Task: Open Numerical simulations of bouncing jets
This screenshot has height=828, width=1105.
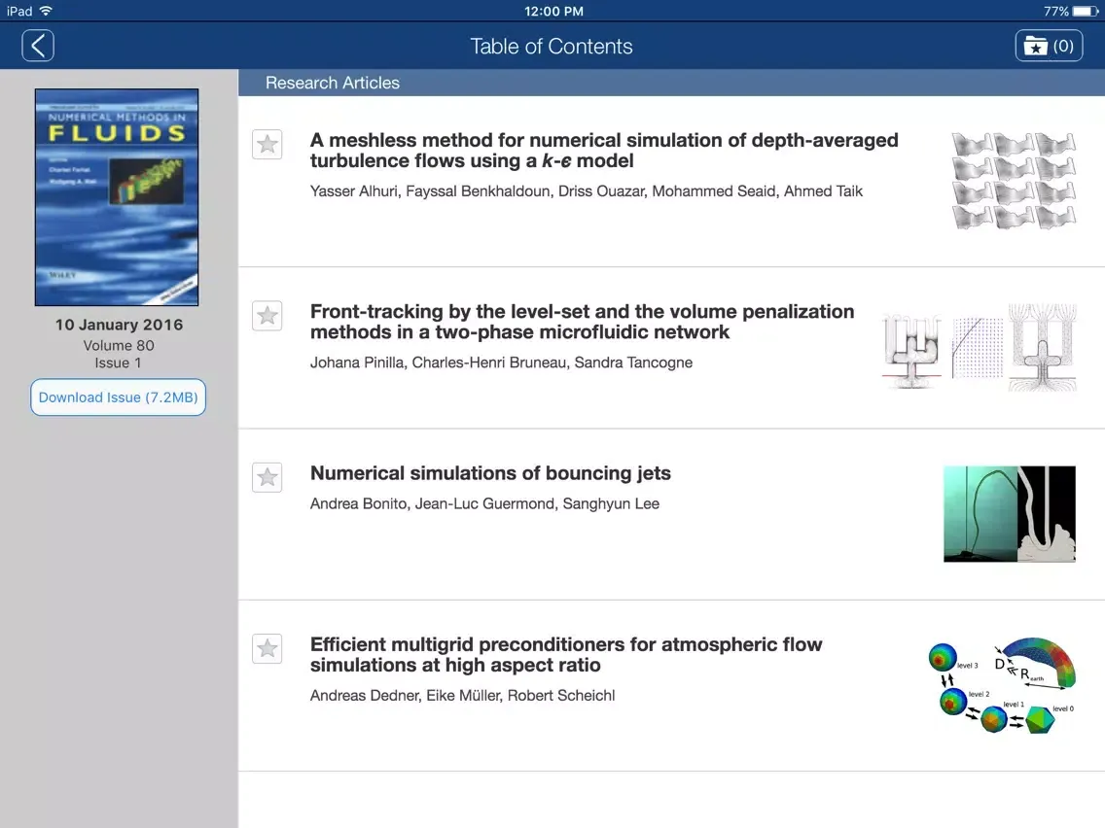Action: pyautogui.click(x=490, y=473)
